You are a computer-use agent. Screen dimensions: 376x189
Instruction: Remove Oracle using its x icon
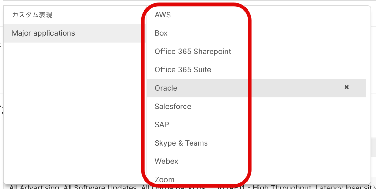pos(347,87)
